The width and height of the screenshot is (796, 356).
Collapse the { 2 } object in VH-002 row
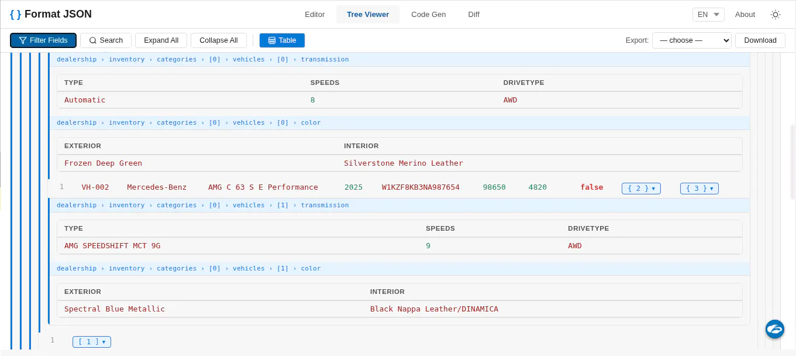coord(641,189)
